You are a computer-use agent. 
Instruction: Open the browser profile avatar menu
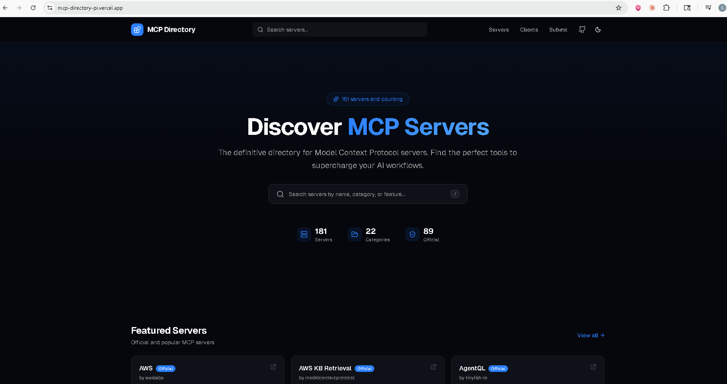(722, 7)
